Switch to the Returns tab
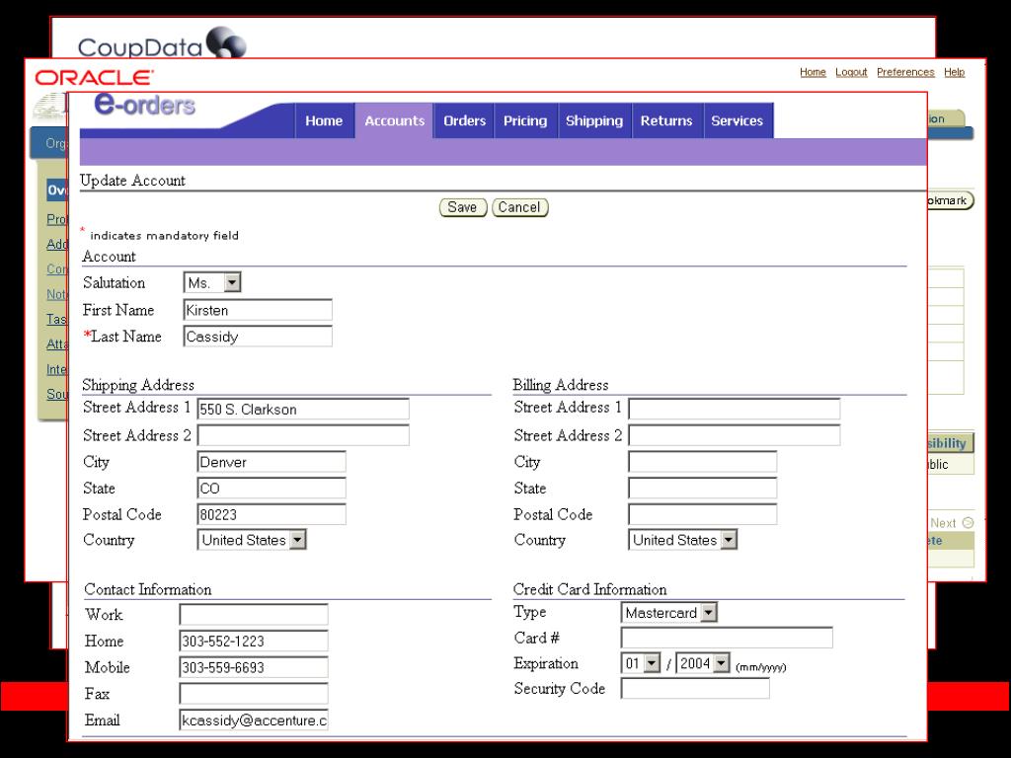The height and width of the screenshot is (758, 1011). pos(666,120)
